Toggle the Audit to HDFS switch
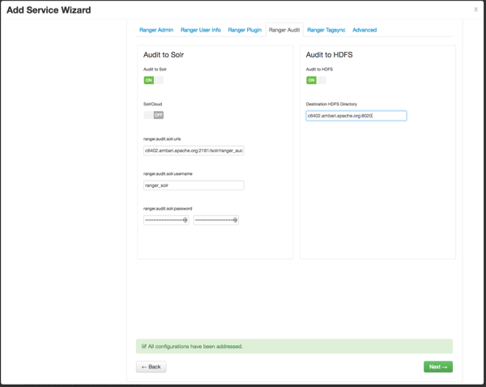This screenshot has height=387, width=486. pyautogui.click(x=316, y=80)
